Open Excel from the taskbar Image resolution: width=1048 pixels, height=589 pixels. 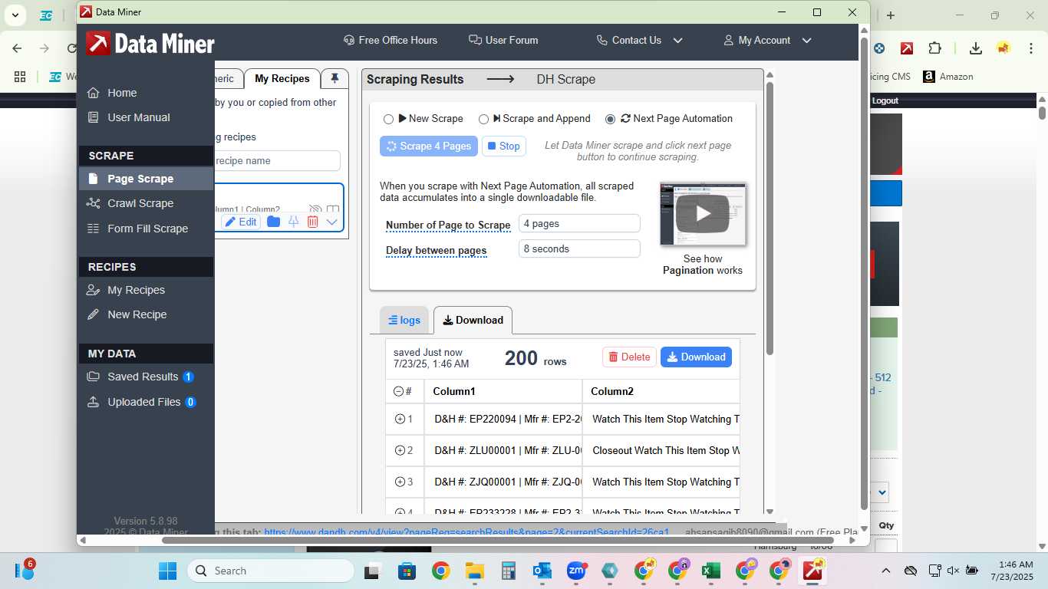point(711,571)
